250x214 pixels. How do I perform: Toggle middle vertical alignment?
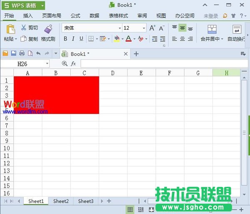pyautogui.click(x=182, y=28)
